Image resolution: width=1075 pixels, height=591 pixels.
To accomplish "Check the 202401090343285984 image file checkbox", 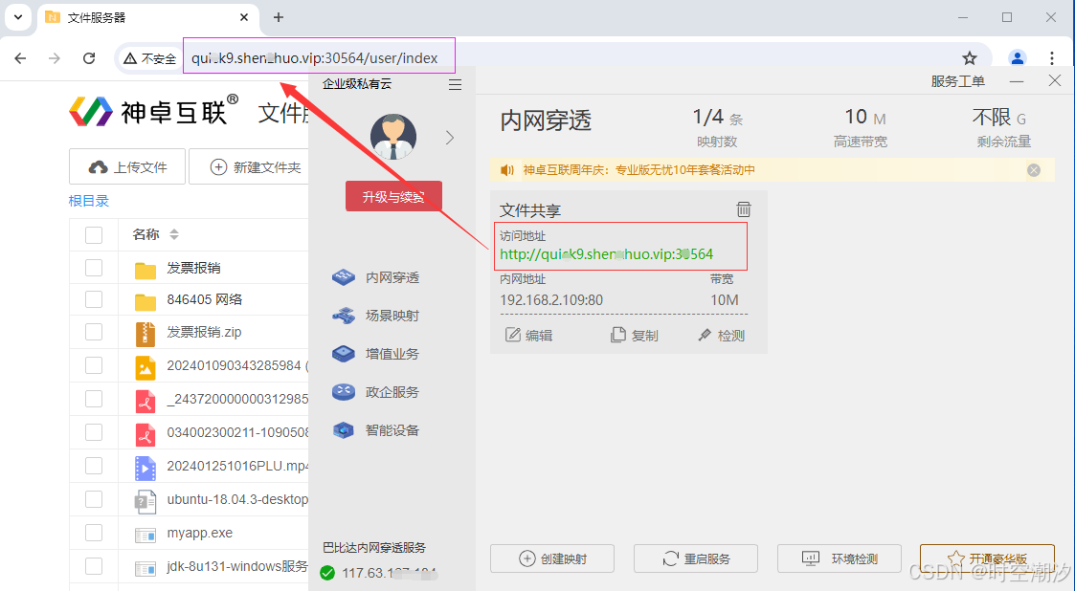I will pos(94,365).
